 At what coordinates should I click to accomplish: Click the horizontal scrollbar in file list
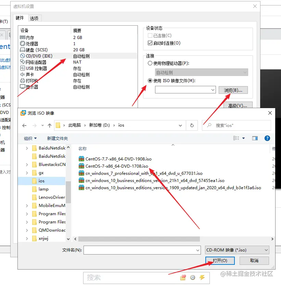[x=139, y=239]
